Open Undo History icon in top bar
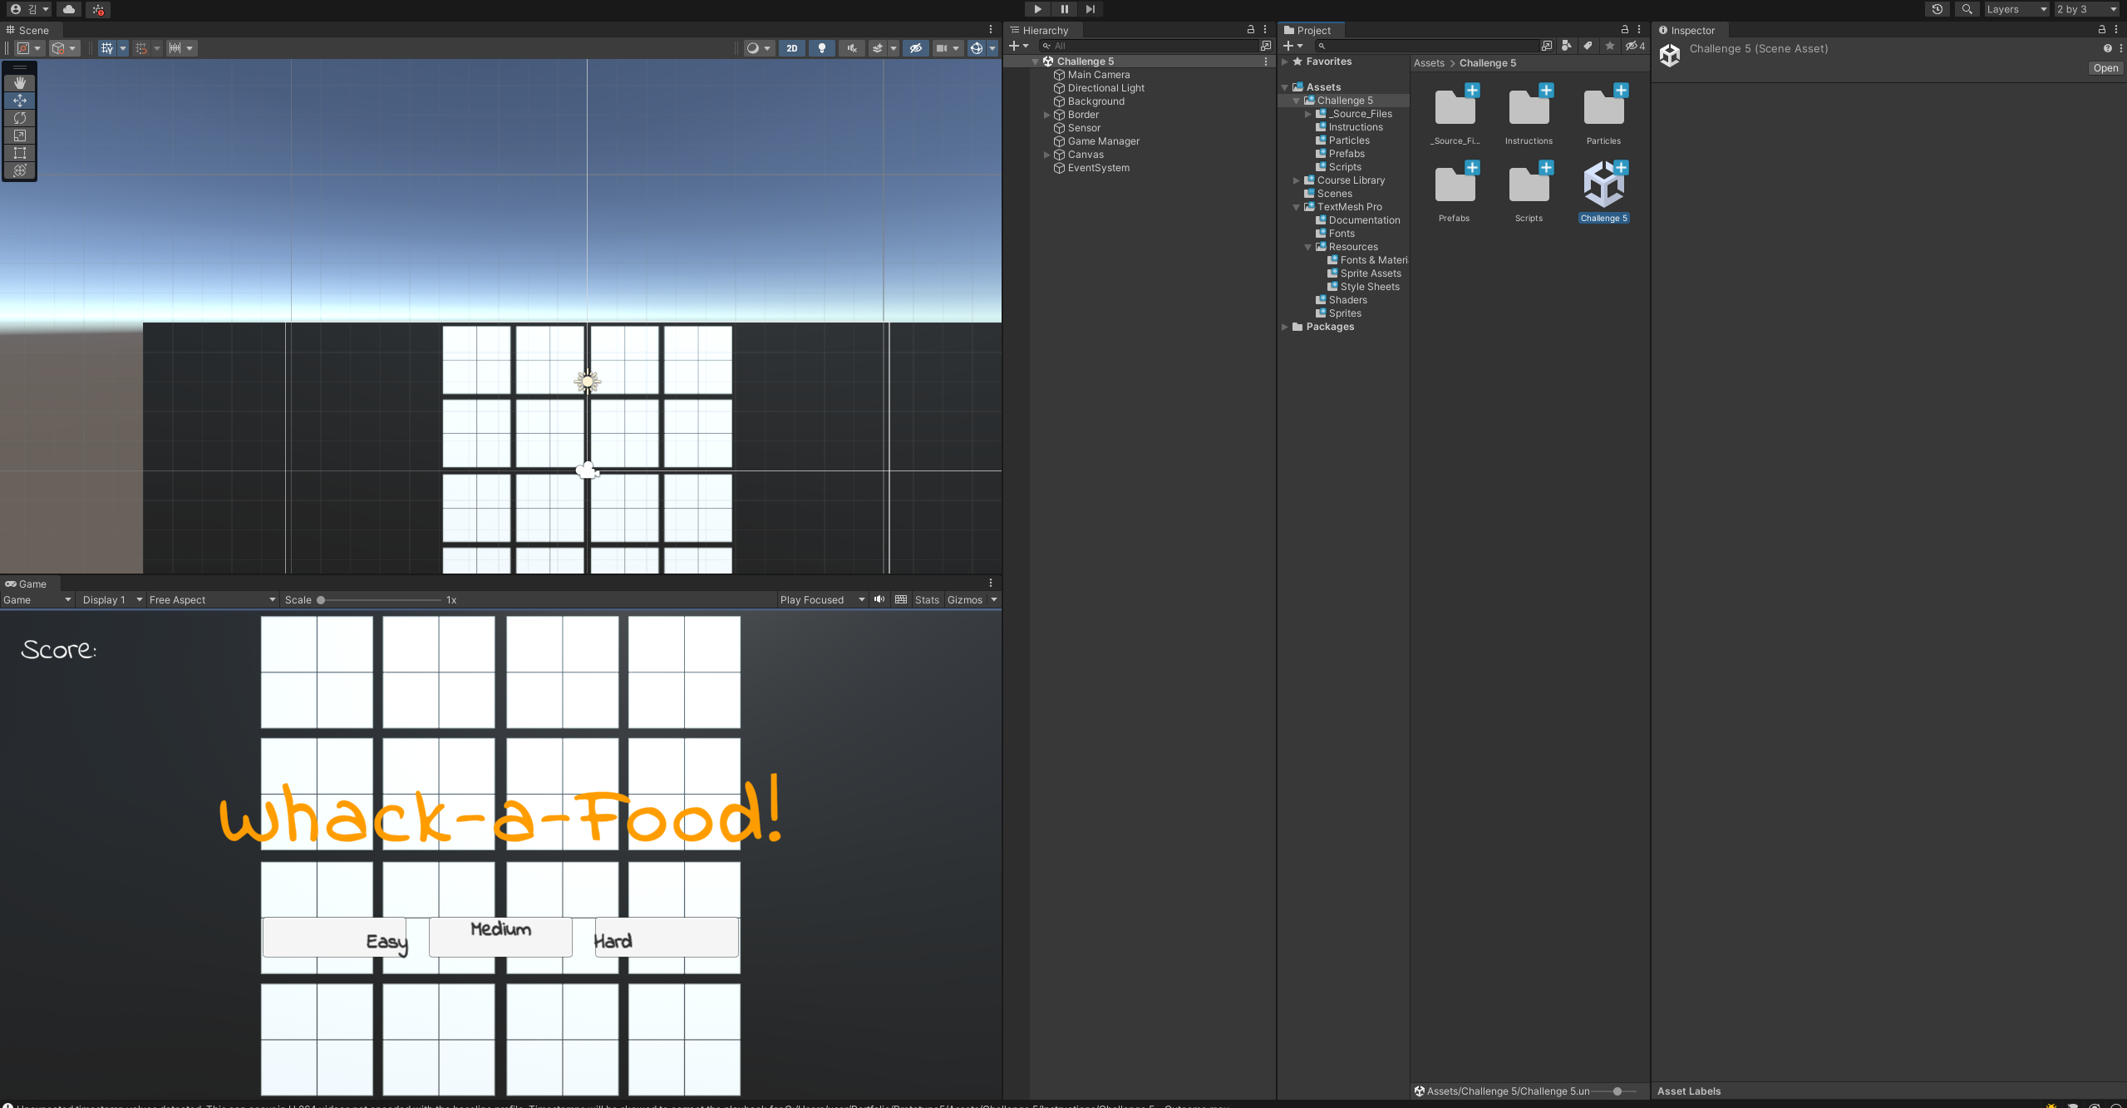Viewport: 2127px width, 1108px height. point(1937,9)
